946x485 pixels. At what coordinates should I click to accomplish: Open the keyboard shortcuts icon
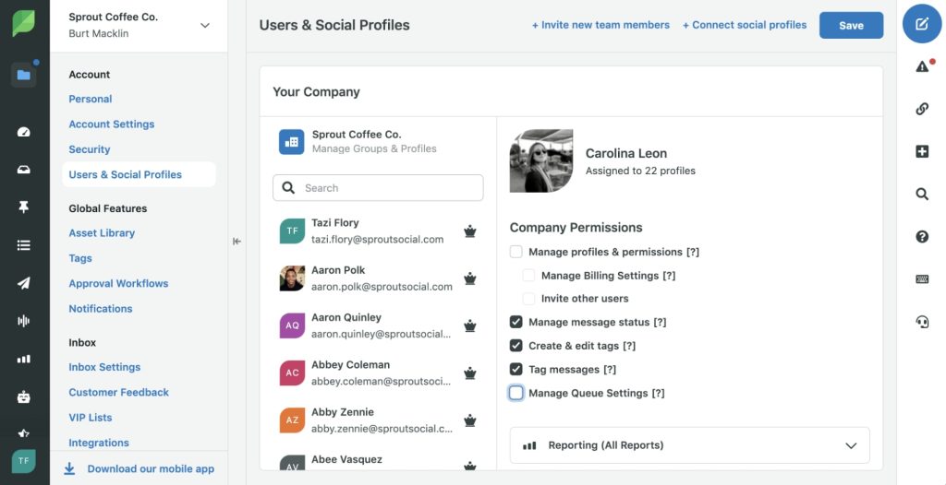point(922,278)
